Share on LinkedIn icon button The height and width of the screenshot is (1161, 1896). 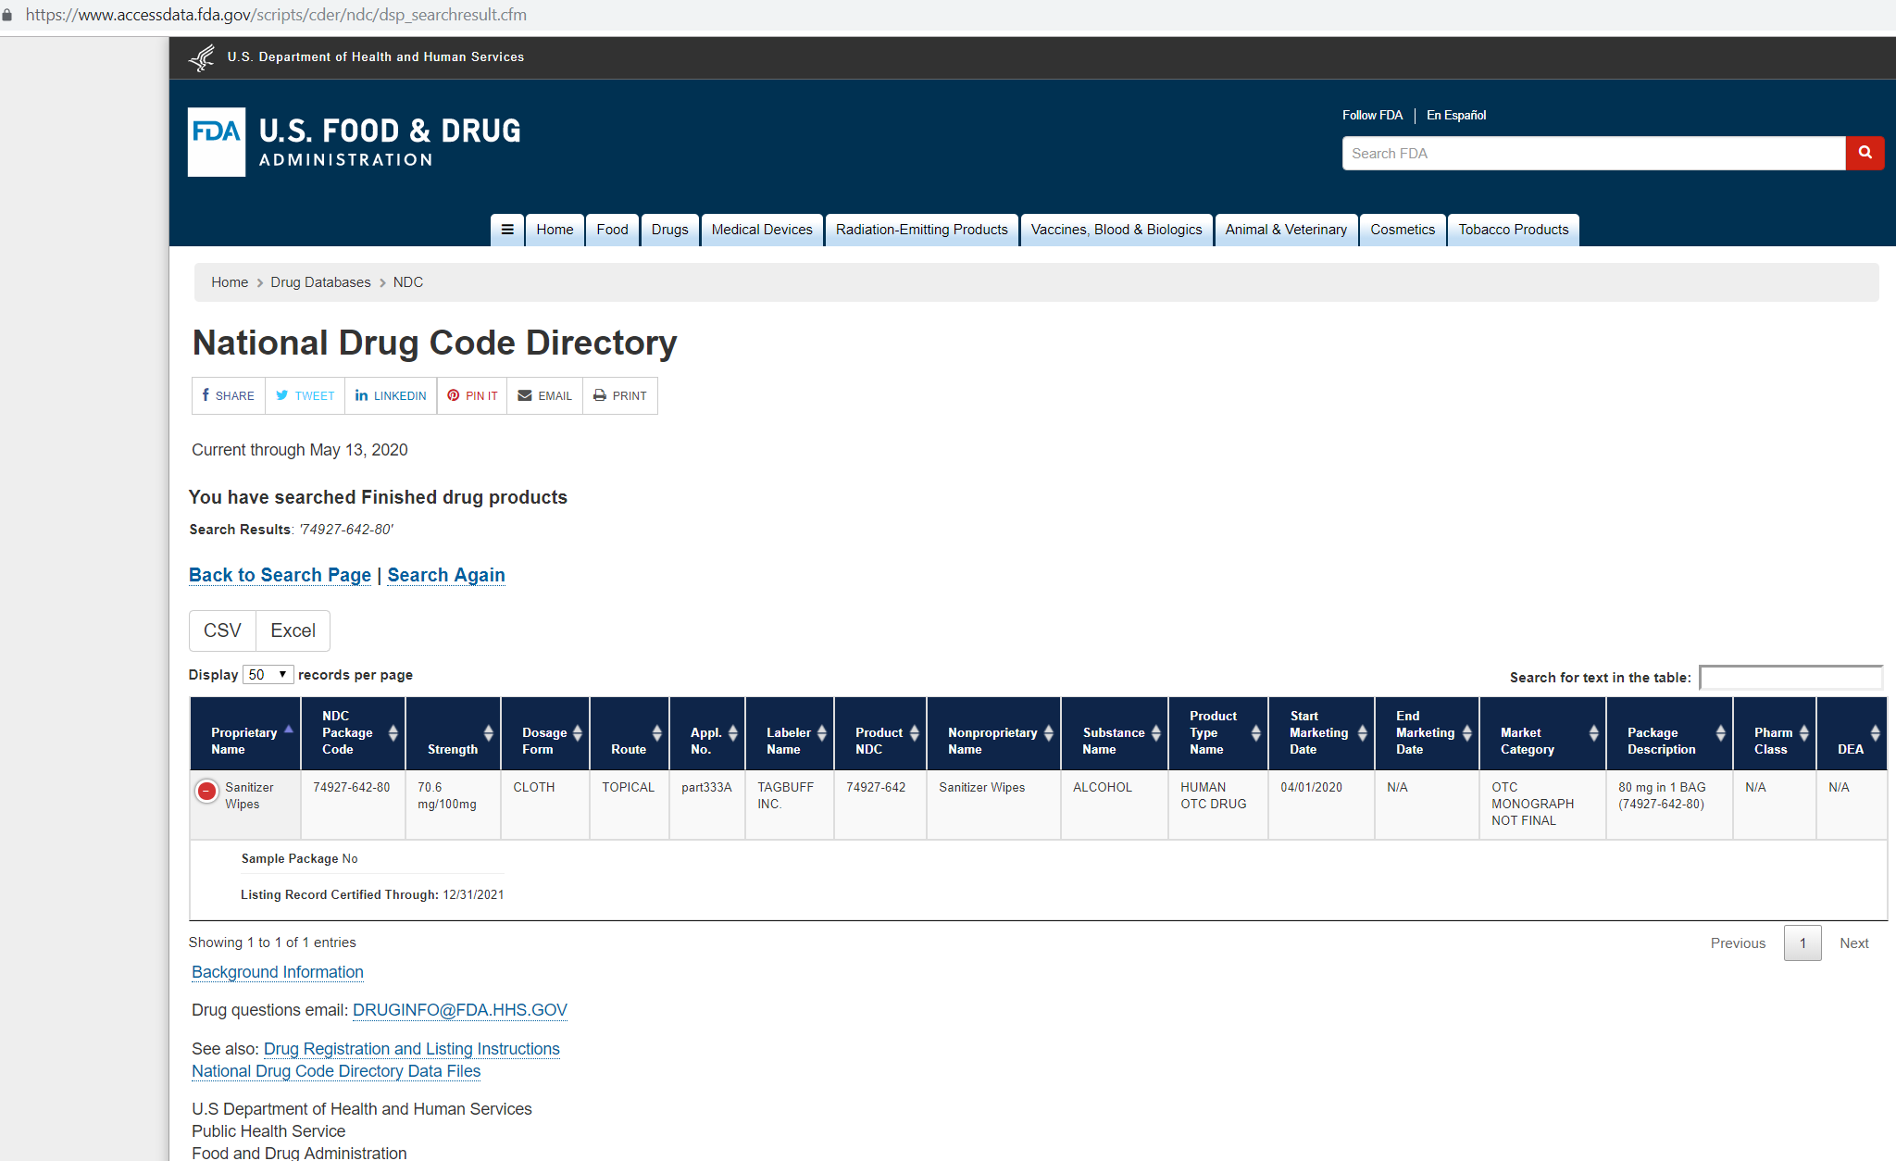coord(362,395)
